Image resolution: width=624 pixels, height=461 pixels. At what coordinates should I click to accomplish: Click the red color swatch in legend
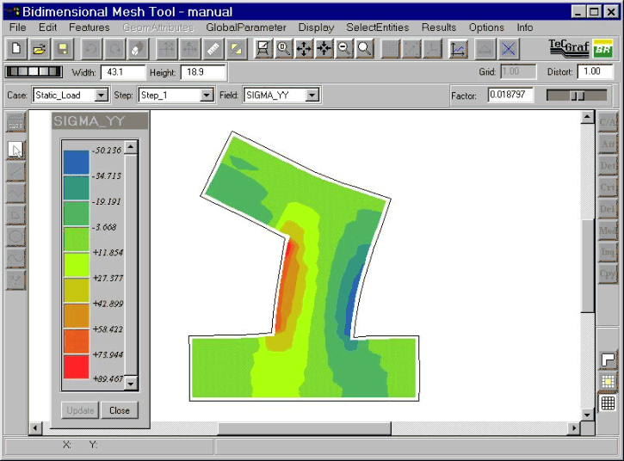coord(76,366)
